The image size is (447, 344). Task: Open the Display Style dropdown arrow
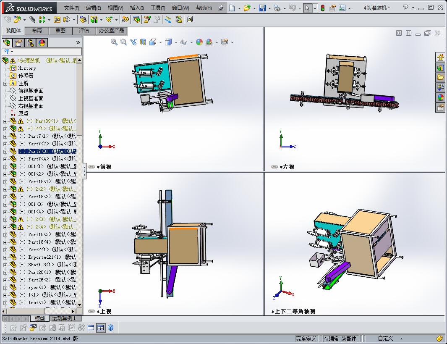pos(176,43)
